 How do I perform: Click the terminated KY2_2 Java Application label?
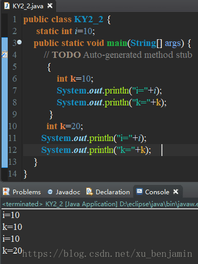click(100, 204)
